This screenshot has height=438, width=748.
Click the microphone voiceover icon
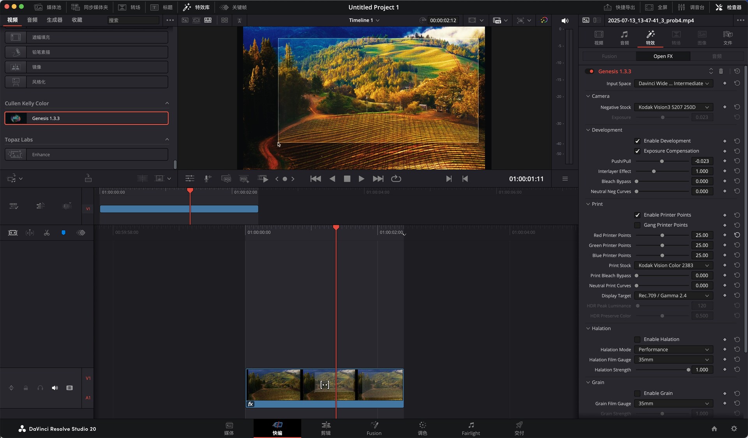(x=208, y=179)
